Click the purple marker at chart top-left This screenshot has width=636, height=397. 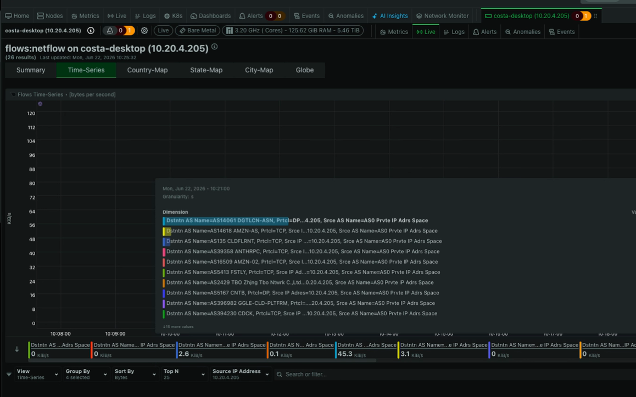40,104
